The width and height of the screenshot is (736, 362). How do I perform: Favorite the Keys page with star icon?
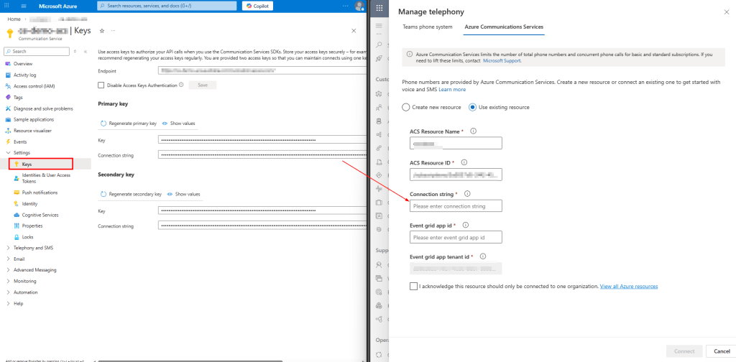point(101,31)
